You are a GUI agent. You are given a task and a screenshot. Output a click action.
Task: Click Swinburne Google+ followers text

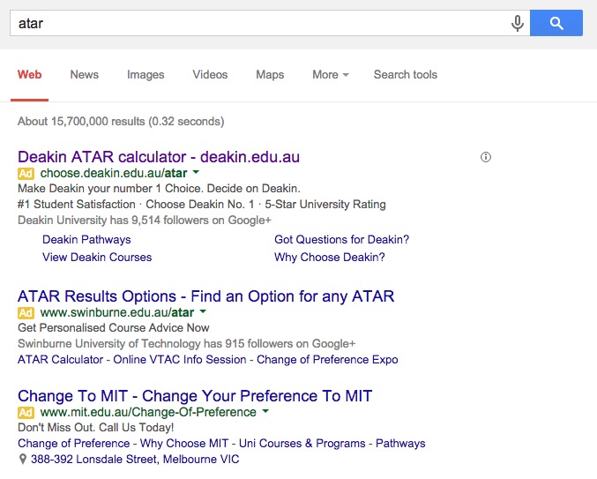coord(187,343)
